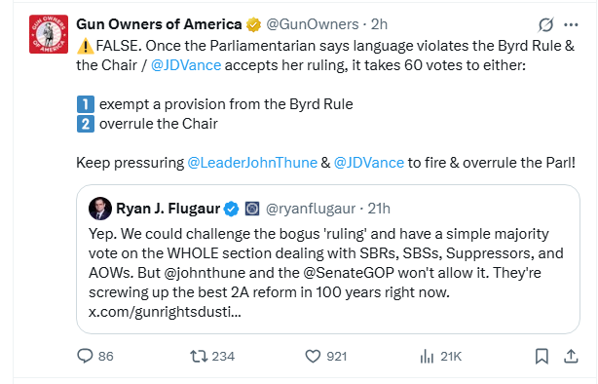
Task: Open the quoted tweet text body
Action: [326, 272]
